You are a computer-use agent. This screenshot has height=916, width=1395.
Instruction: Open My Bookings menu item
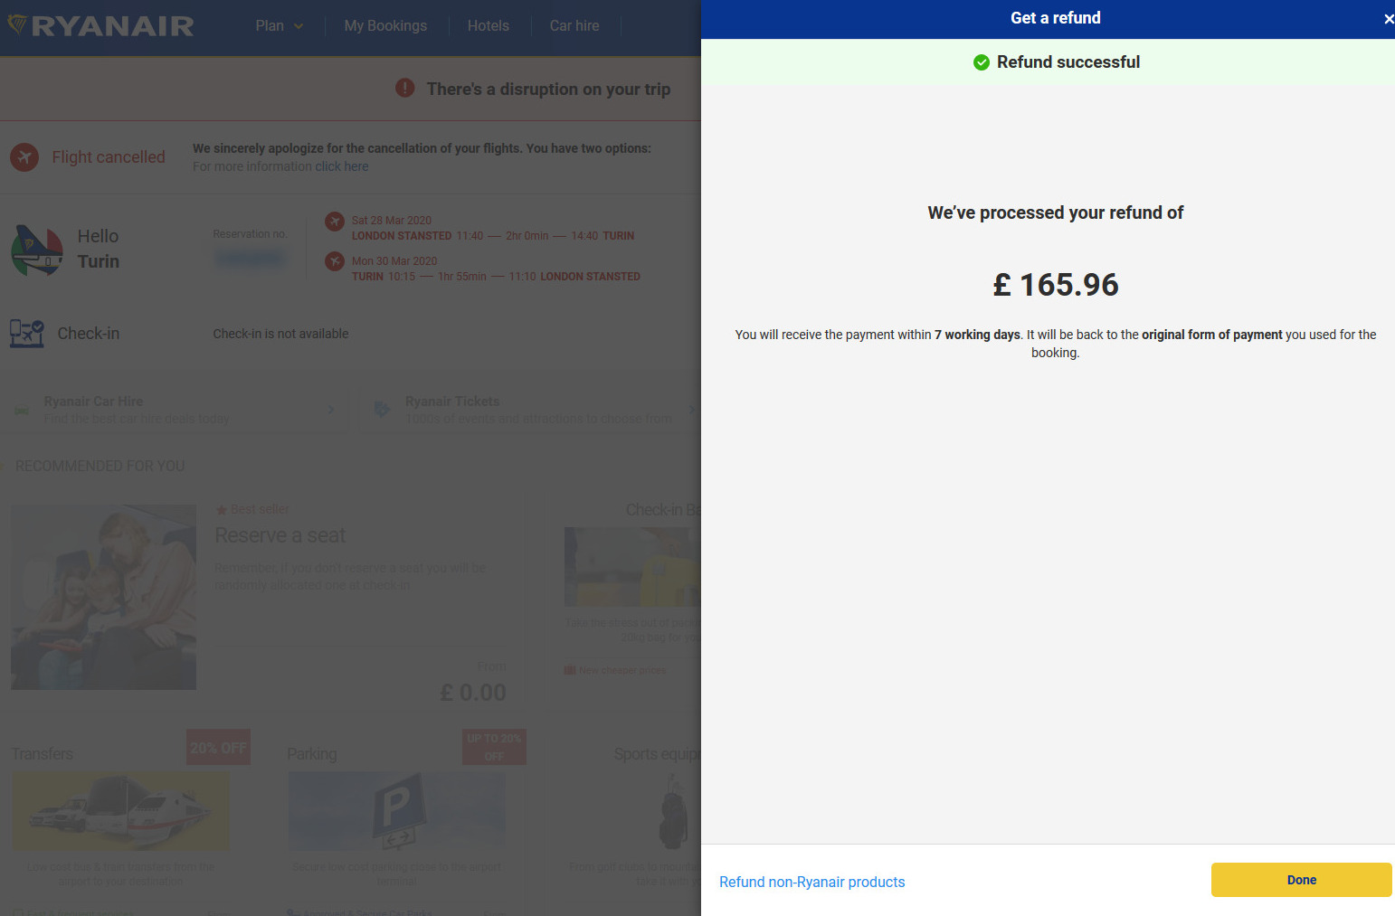pos(385,26)
